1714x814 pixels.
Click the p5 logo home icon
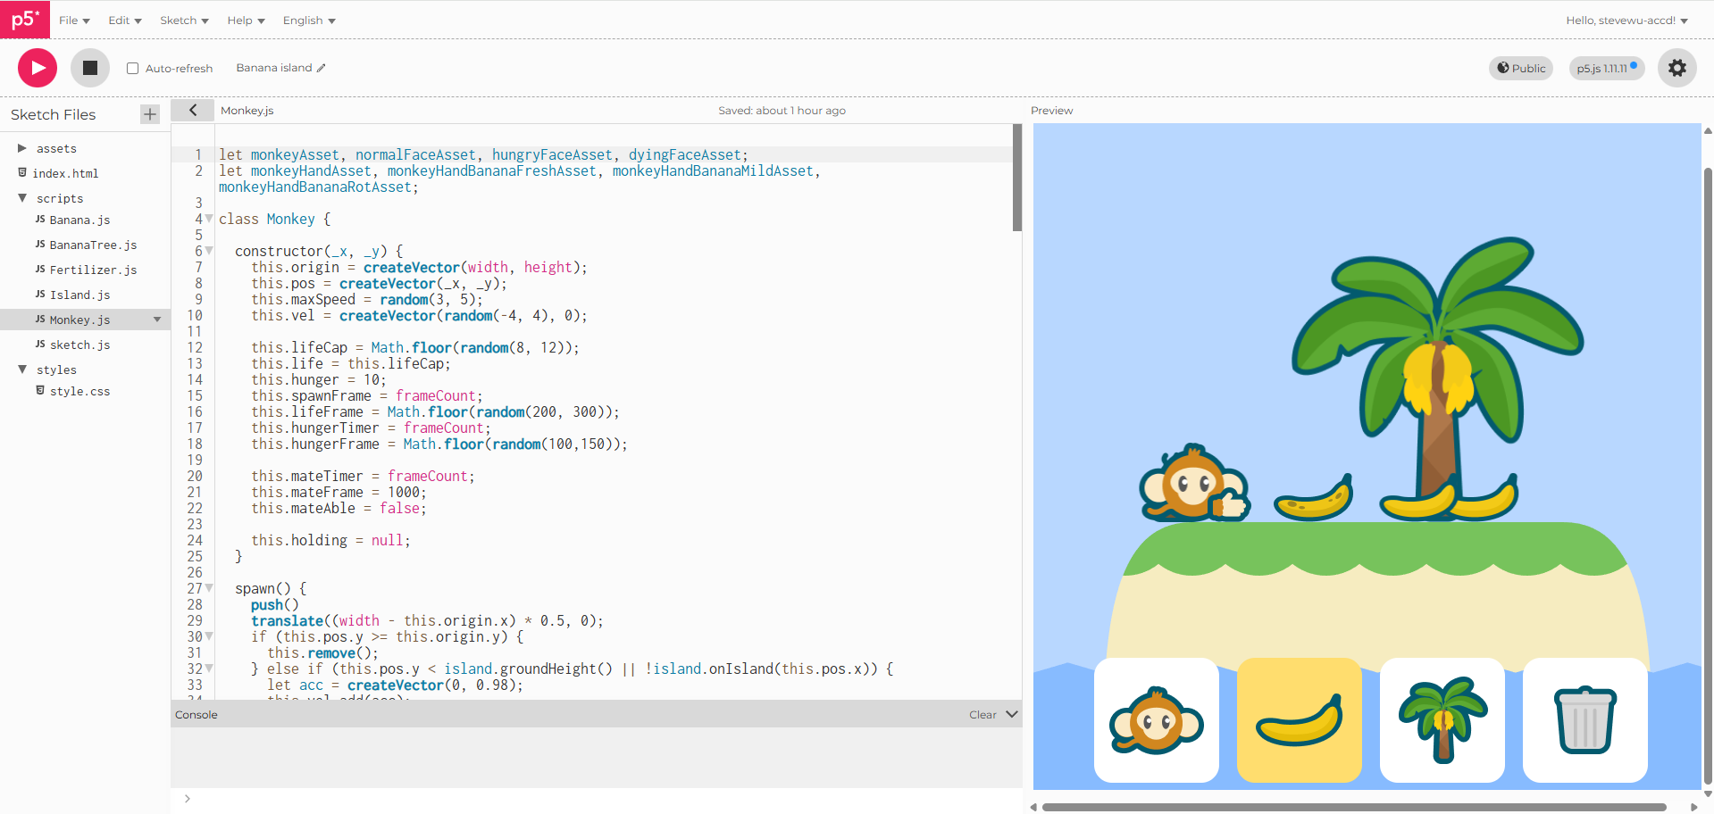[25, 20]
